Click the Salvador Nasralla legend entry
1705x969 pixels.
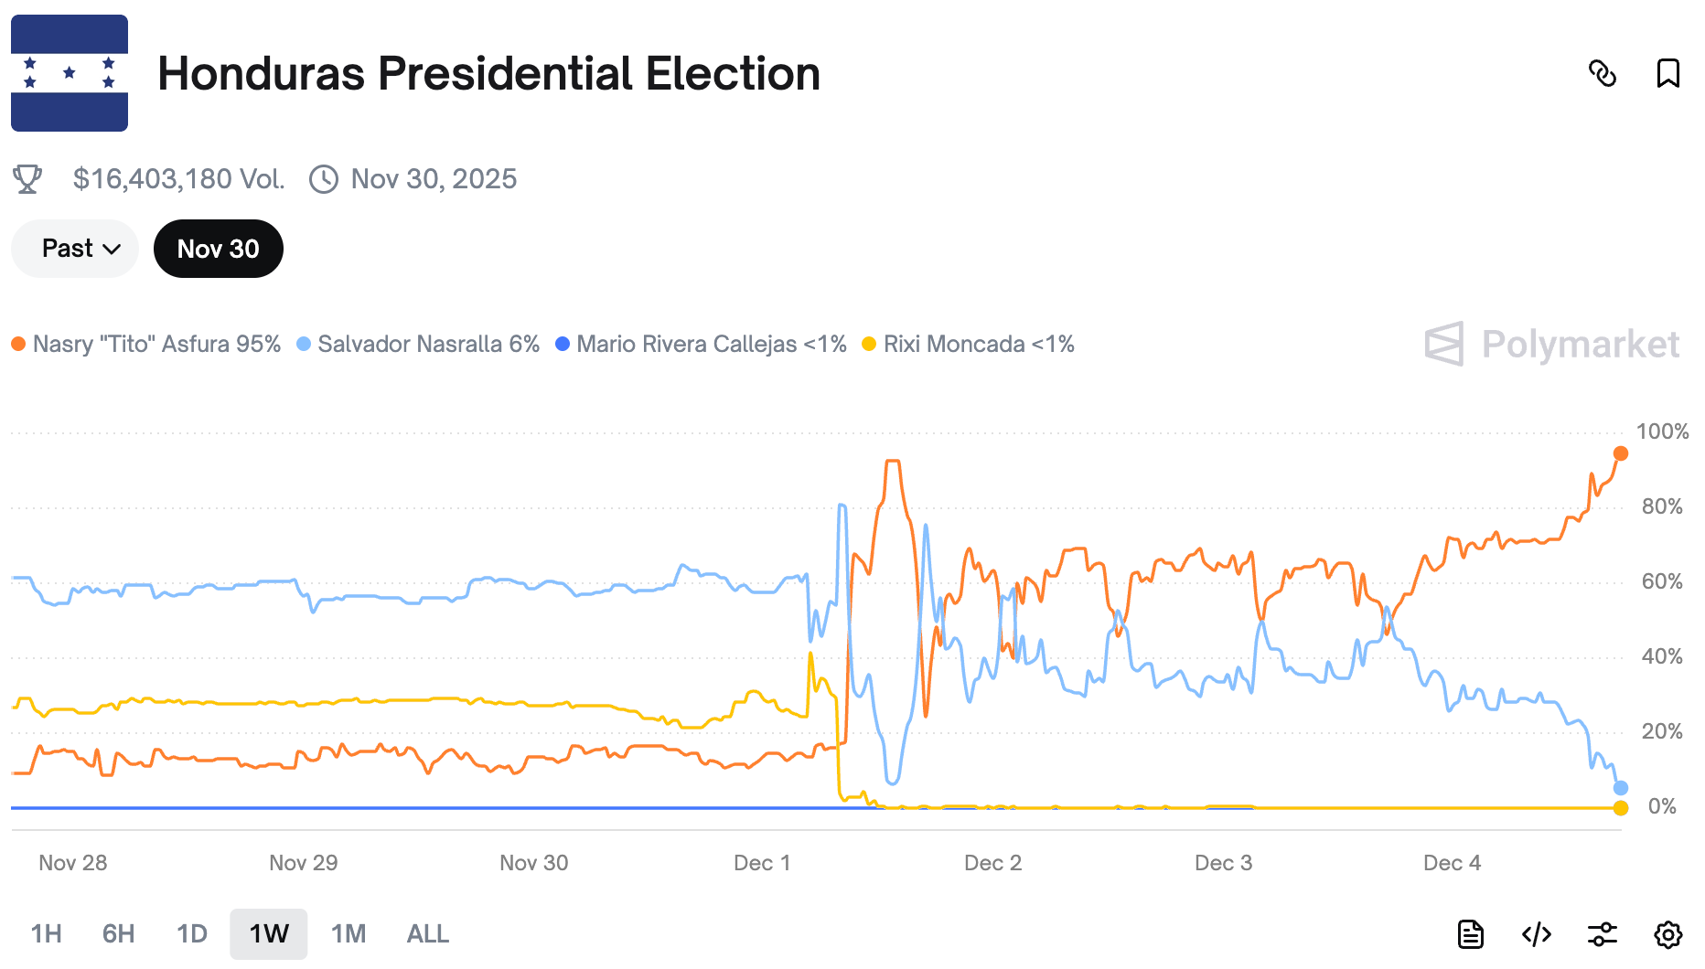pyautogui.click(x=419, y=345)
